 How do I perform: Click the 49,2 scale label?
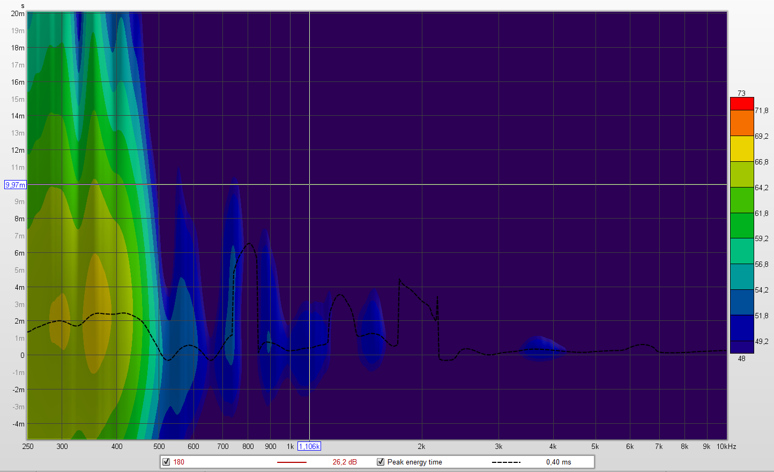pos(762,341)
